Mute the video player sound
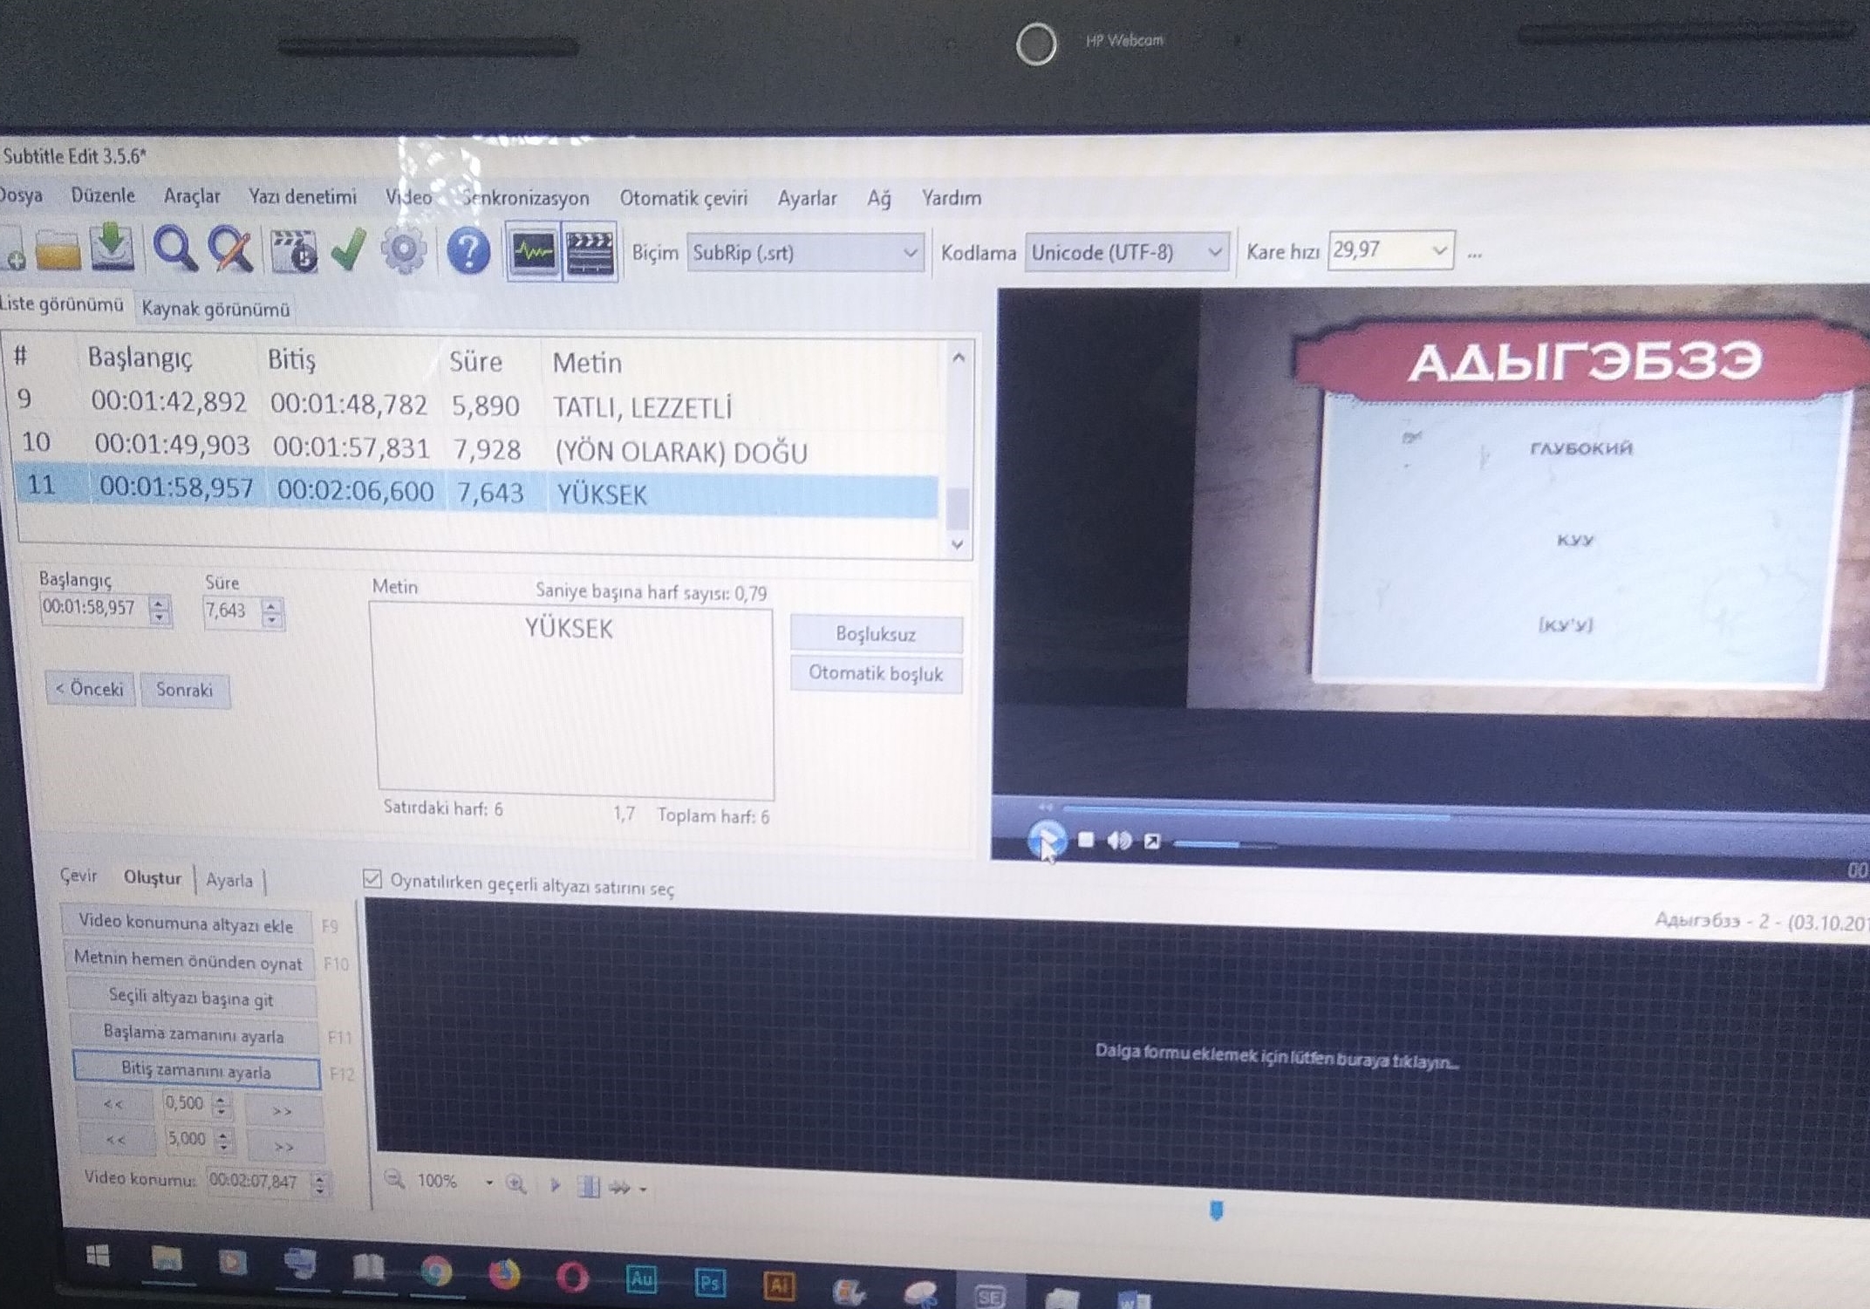This screenshot has width=1870, height=1309. (1119, 840)
